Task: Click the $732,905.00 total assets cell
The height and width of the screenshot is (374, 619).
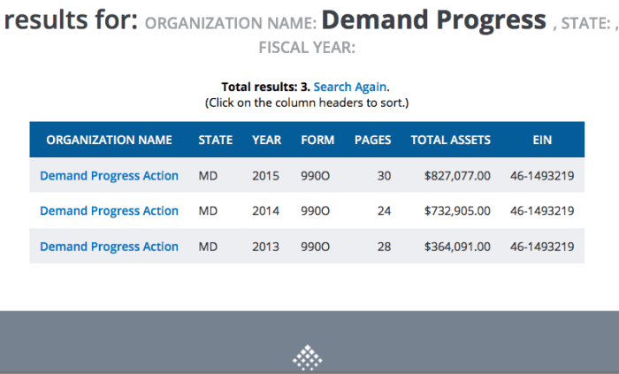Action: (457, 211)
